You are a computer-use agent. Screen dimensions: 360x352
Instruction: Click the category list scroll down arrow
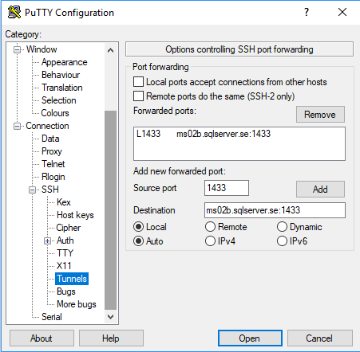click(110, 317)
